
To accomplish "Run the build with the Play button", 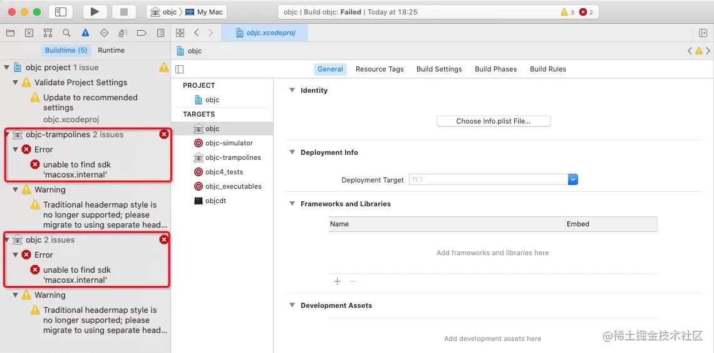I will [95, 12].
